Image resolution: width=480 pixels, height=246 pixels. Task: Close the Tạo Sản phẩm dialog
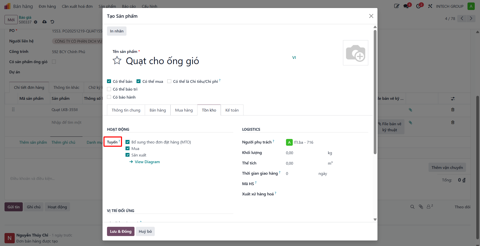(x=371, y=16)
